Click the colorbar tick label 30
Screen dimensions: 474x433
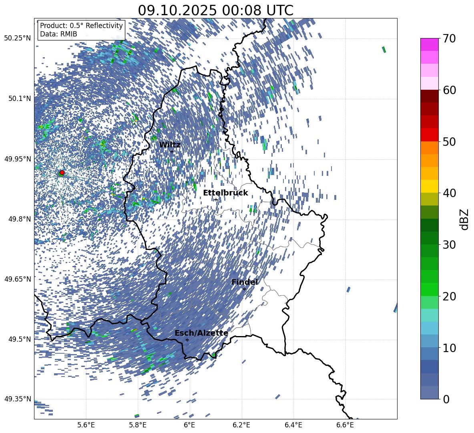pos(450,245)
